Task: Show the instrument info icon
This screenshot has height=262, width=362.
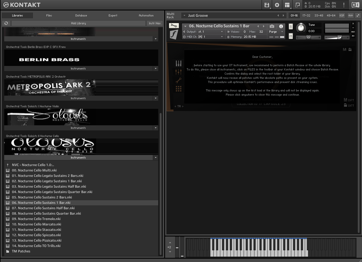Action: 281,26
